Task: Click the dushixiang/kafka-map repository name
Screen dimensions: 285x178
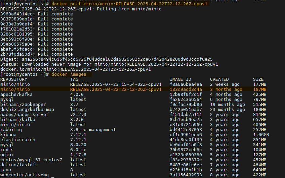Action: coord(27,110)
